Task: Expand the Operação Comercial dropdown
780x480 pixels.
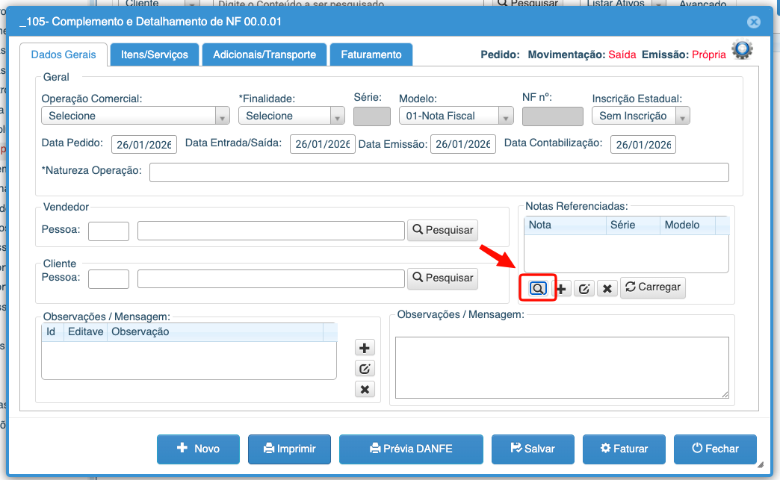Action: 222,116
